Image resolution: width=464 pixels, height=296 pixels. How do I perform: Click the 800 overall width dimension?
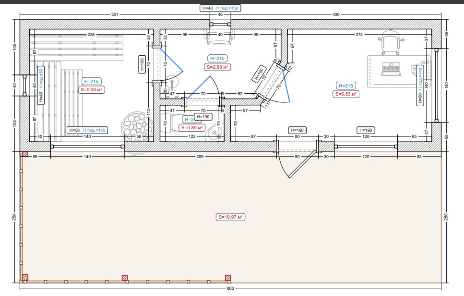click(230, 288)
